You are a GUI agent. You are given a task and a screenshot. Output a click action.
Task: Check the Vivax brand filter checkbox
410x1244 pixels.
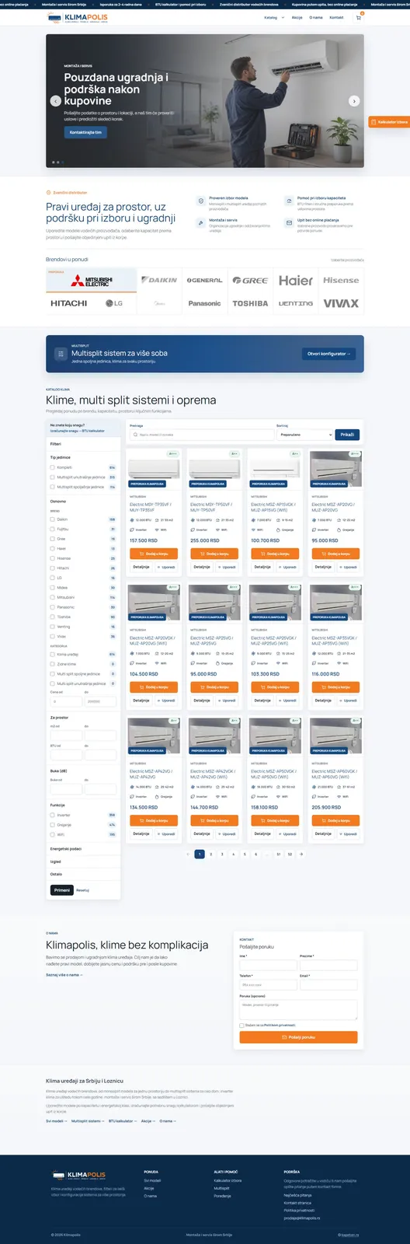click(x=53, y=637)
